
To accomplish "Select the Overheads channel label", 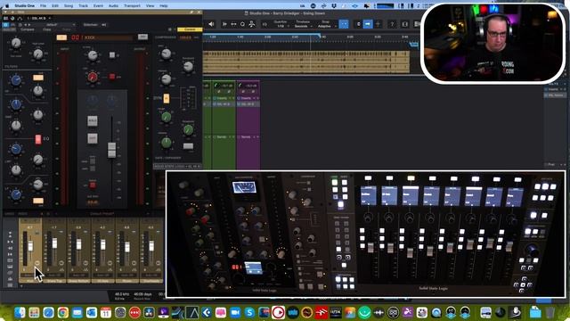I will [151, 281].
